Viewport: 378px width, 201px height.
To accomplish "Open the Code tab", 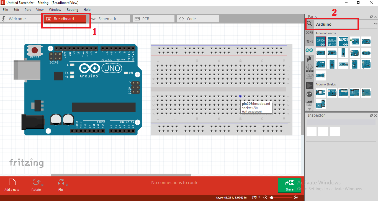I will click(x=198, y=19).
